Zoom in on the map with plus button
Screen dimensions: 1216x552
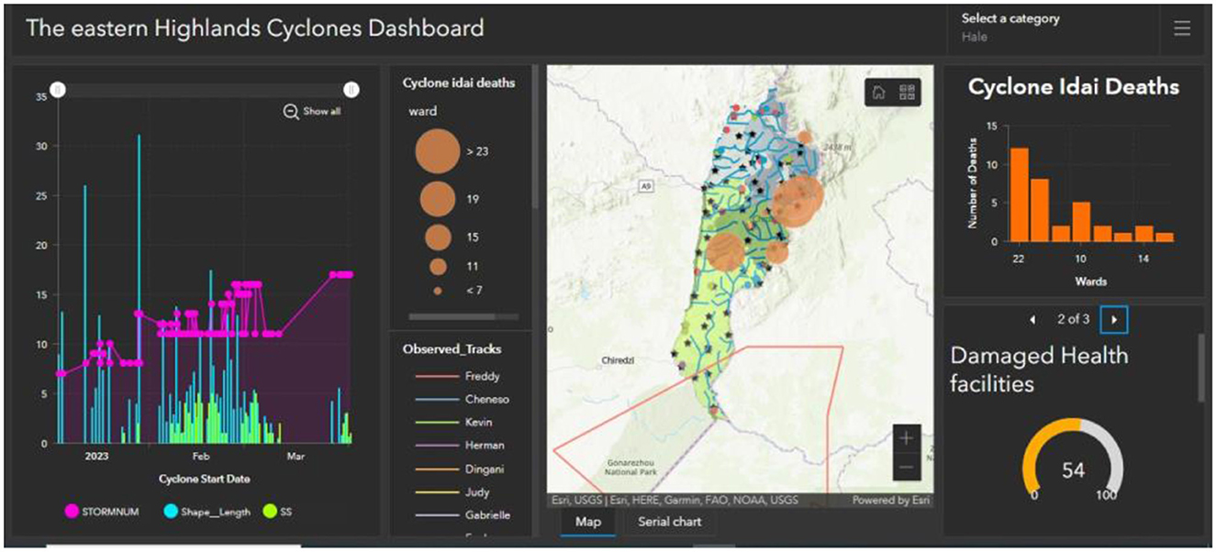906,437
